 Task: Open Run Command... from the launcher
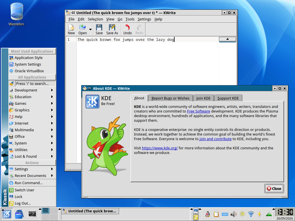[x=32, y=183]
